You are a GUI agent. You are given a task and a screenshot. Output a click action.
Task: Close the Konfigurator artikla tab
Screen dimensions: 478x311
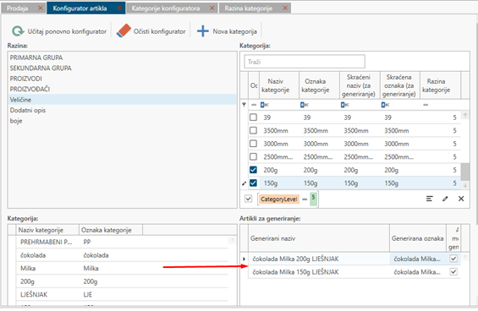pos(119,8)
